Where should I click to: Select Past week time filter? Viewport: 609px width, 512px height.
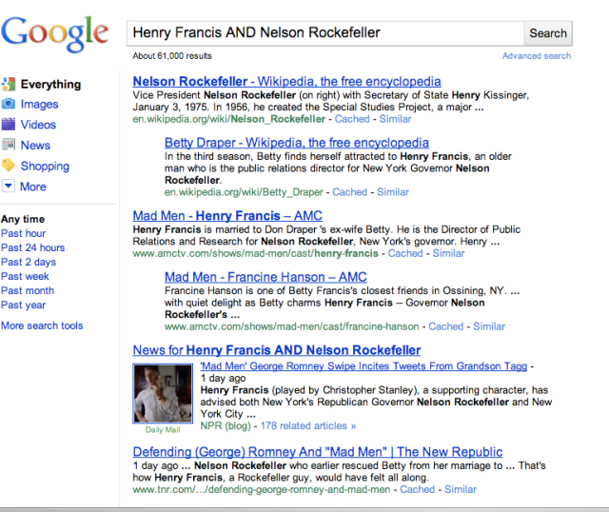click(x=25, y=276)
